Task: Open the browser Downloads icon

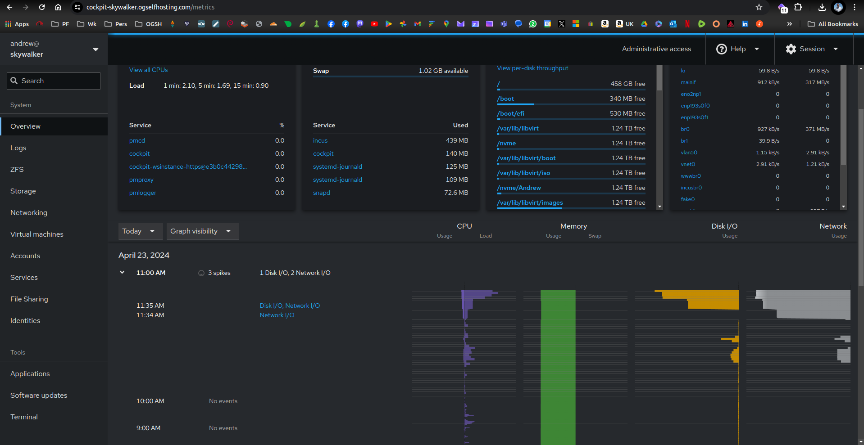Action: tap(822, 7)
